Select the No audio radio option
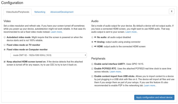Image resolution: width=178 pixels, height=104 pixels. (x=92, y=37)
